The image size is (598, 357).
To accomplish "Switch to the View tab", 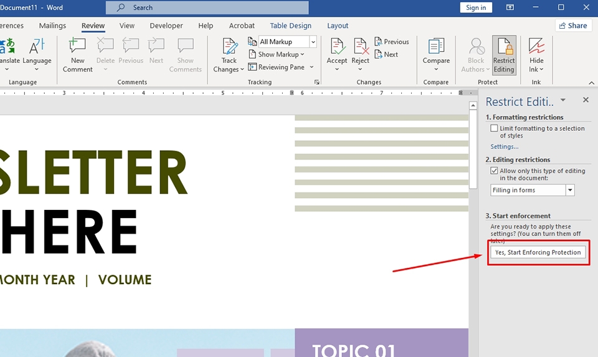I will tap(127, 26).
